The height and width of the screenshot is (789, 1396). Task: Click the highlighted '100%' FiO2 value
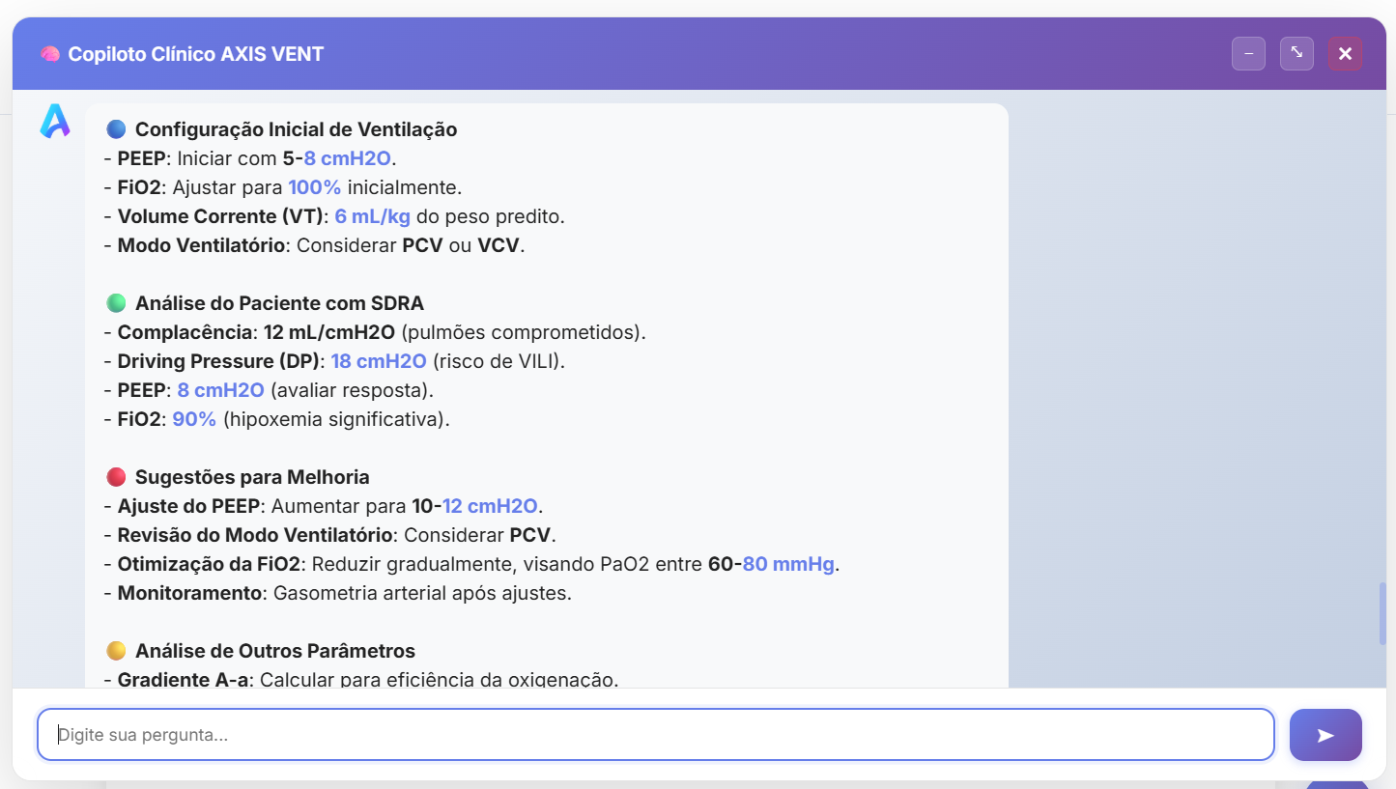[315, 187]
